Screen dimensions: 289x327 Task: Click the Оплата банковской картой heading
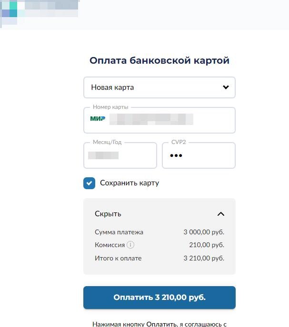click(x=159, y=61)
